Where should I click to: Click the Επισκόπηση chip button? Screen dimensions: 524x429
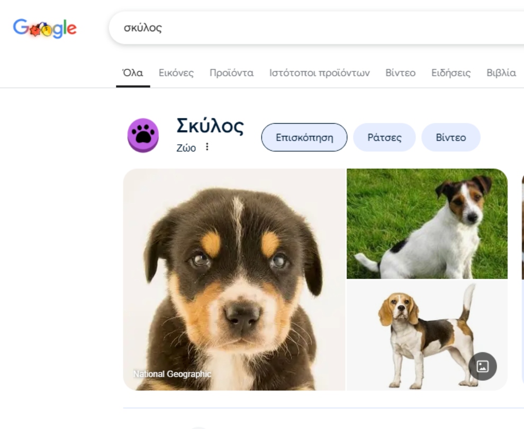tap(304, 138)
